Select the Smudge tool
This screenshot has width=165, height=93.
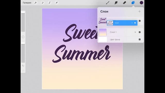click(x=116, y=3)
